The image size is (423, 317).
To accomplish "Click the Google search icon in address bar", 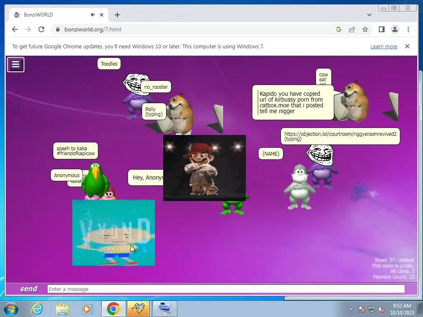I will (x=339, y=29).
